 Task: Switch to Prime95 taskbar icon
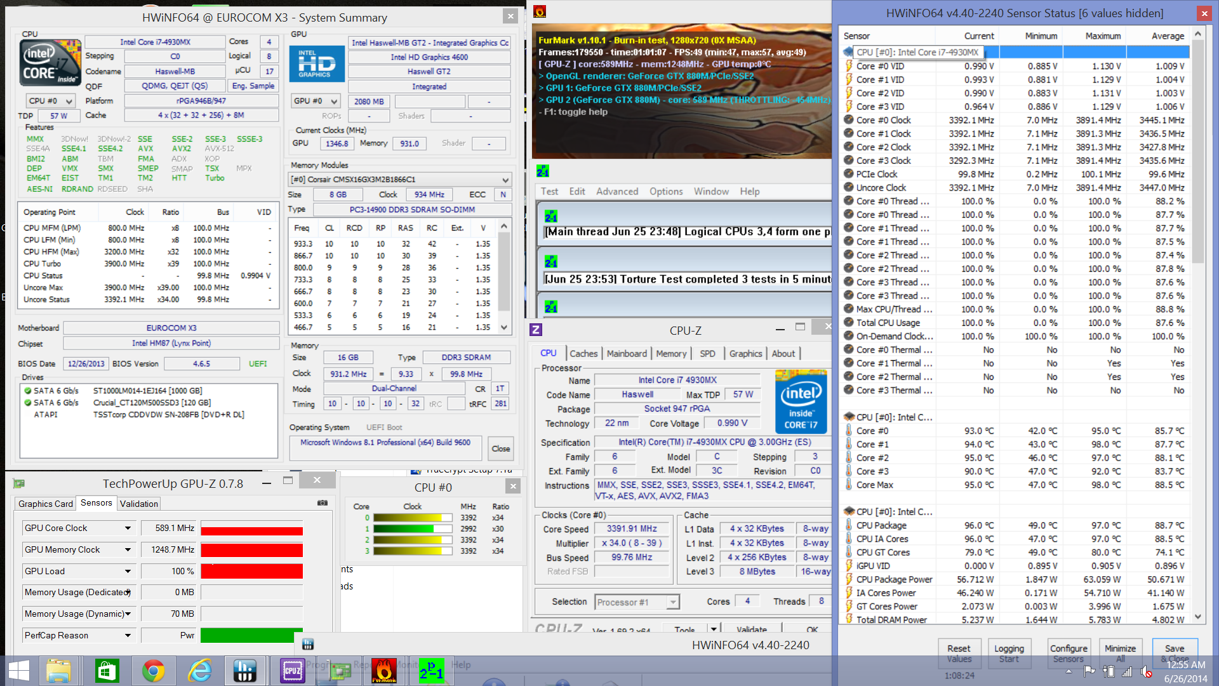pyautogui.click(x=431, y=671)
